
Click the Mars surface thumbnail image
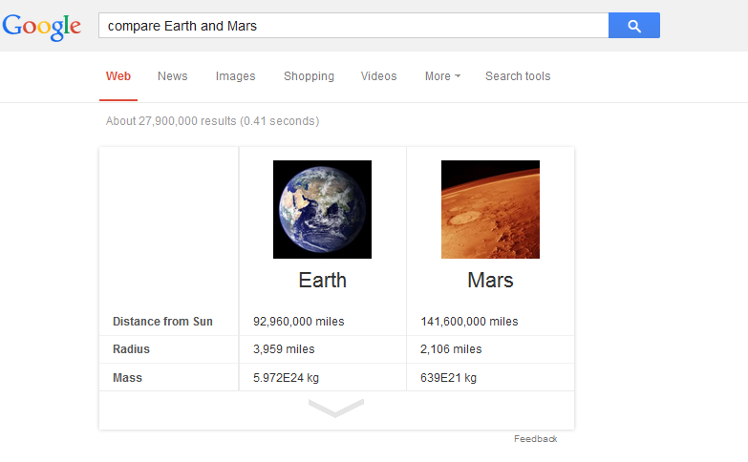point(490,209)
